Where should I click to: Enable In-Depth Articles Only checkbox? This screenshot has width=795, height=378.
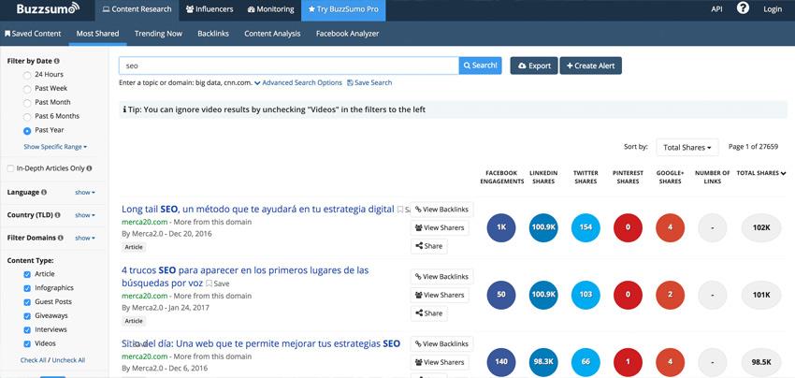(10, 168)
